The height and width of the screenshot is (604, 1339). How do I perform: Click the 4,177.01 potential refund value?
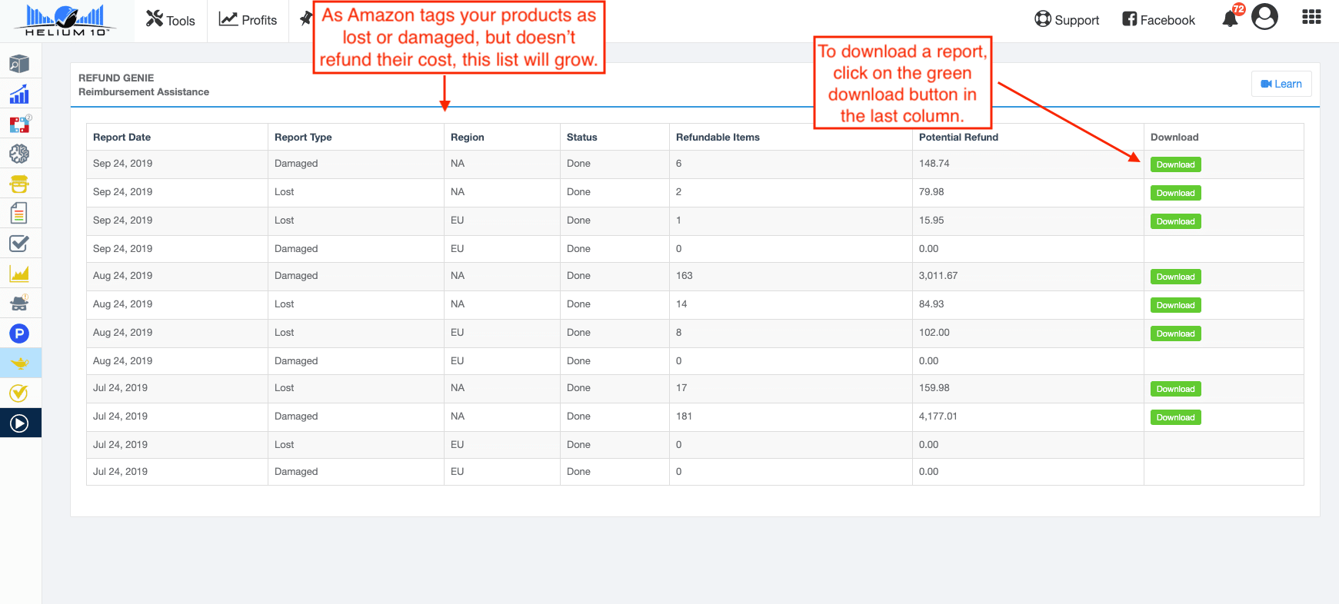coord(938,416)
